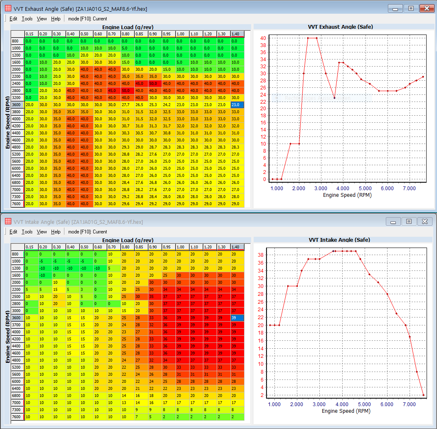Open View menu in VVT Exhaust Angle window

pyautogui.click(x=42, y=19)
